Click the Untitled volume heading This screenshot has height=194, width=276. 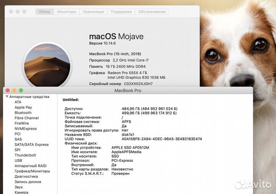(71, 99)
